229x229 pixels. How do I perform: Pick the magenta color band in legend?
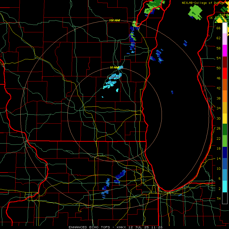coord(225,51)
